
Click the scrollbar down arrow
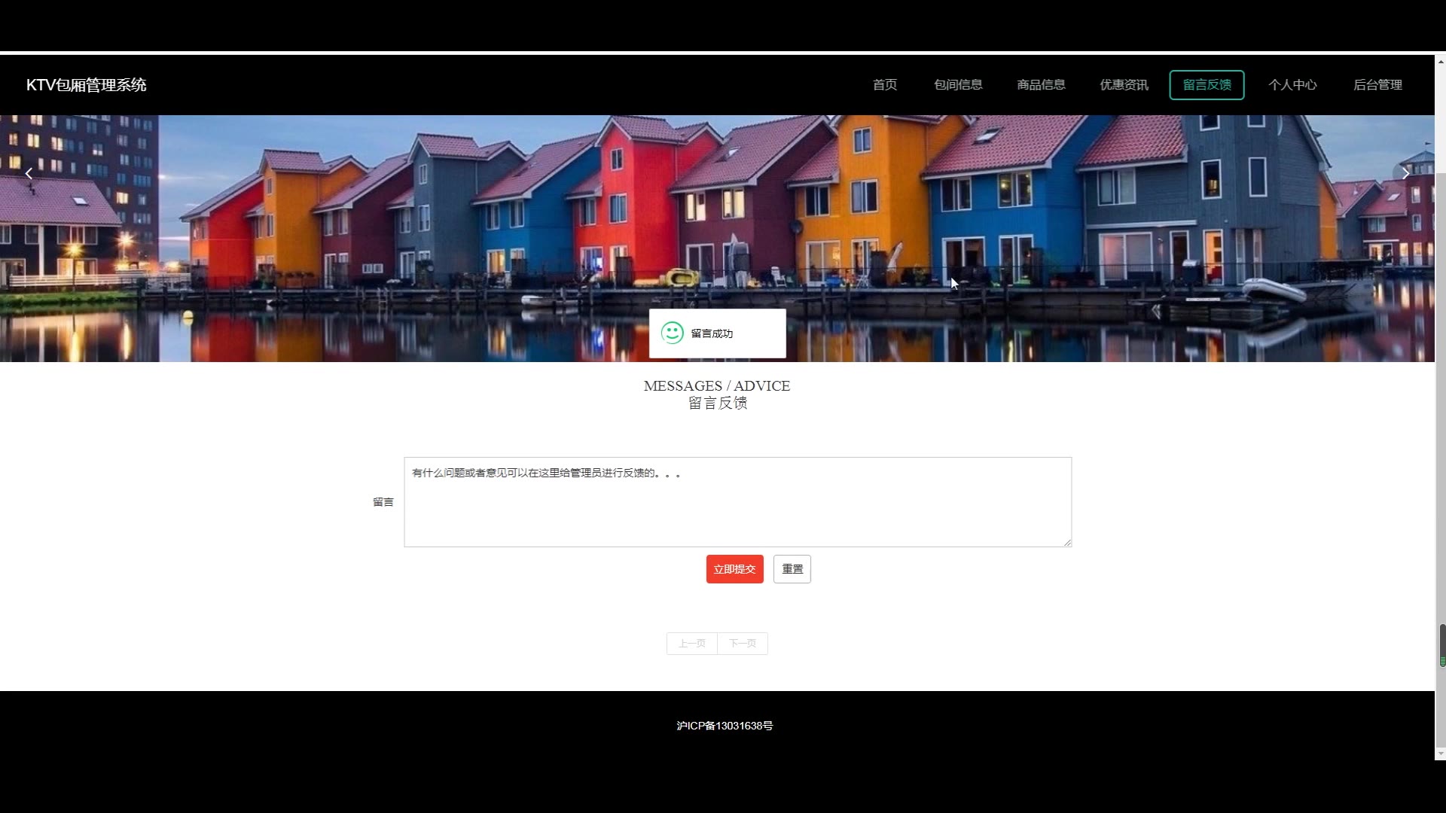point(1441,754)
